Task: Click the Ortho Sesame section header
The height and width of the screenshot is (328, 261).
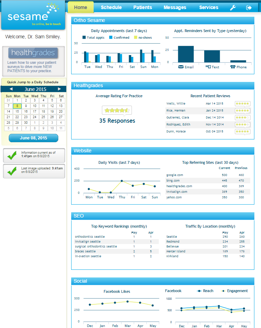Action: pos(163,20)
